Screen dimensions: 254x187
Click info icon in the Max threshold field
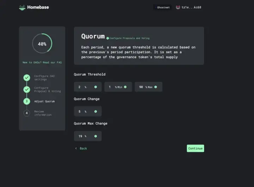tap(156, 87)
